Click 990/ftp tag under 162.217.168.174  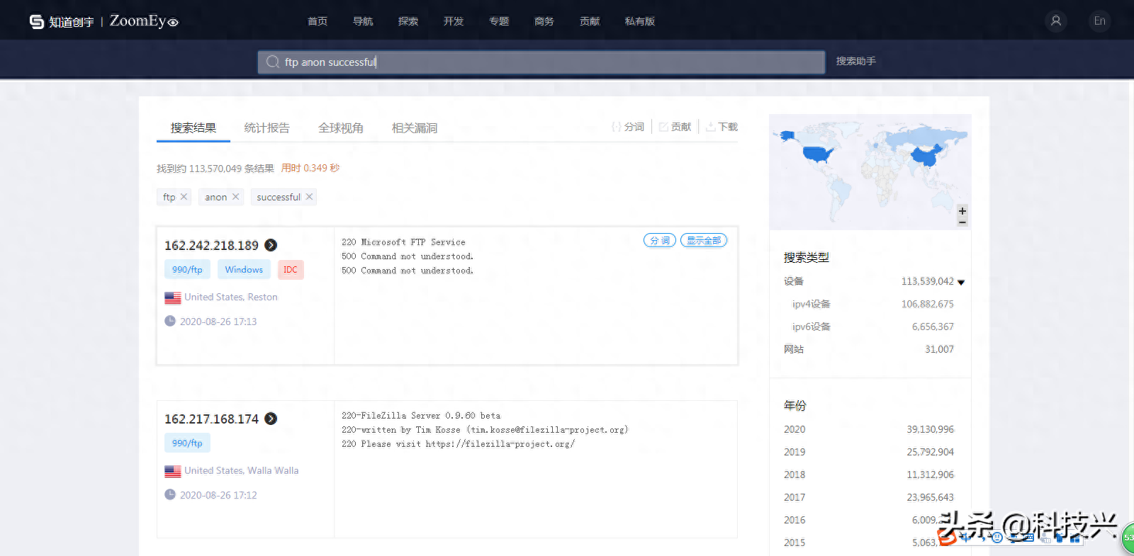[187, 443]
